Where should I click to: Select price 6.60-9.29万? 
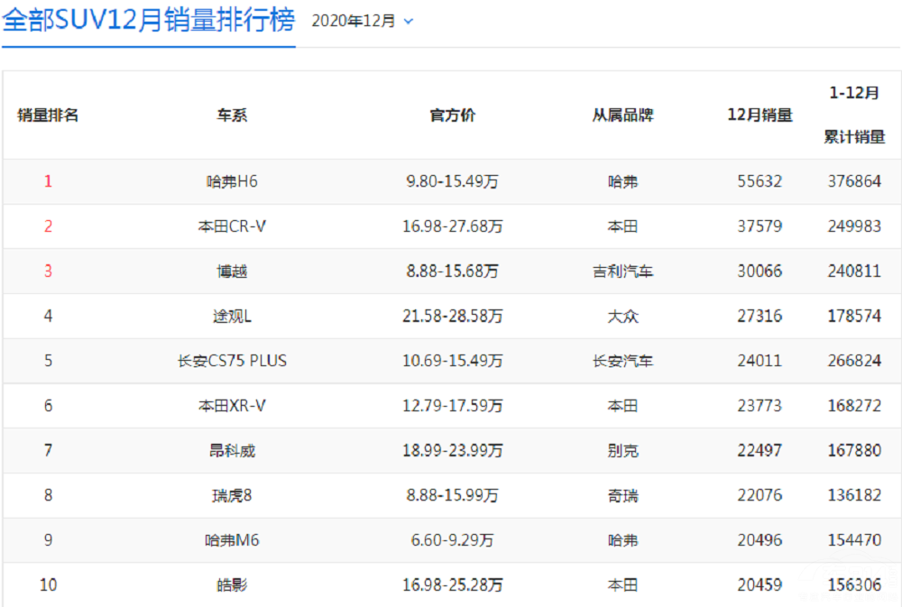tap(452, 540)
